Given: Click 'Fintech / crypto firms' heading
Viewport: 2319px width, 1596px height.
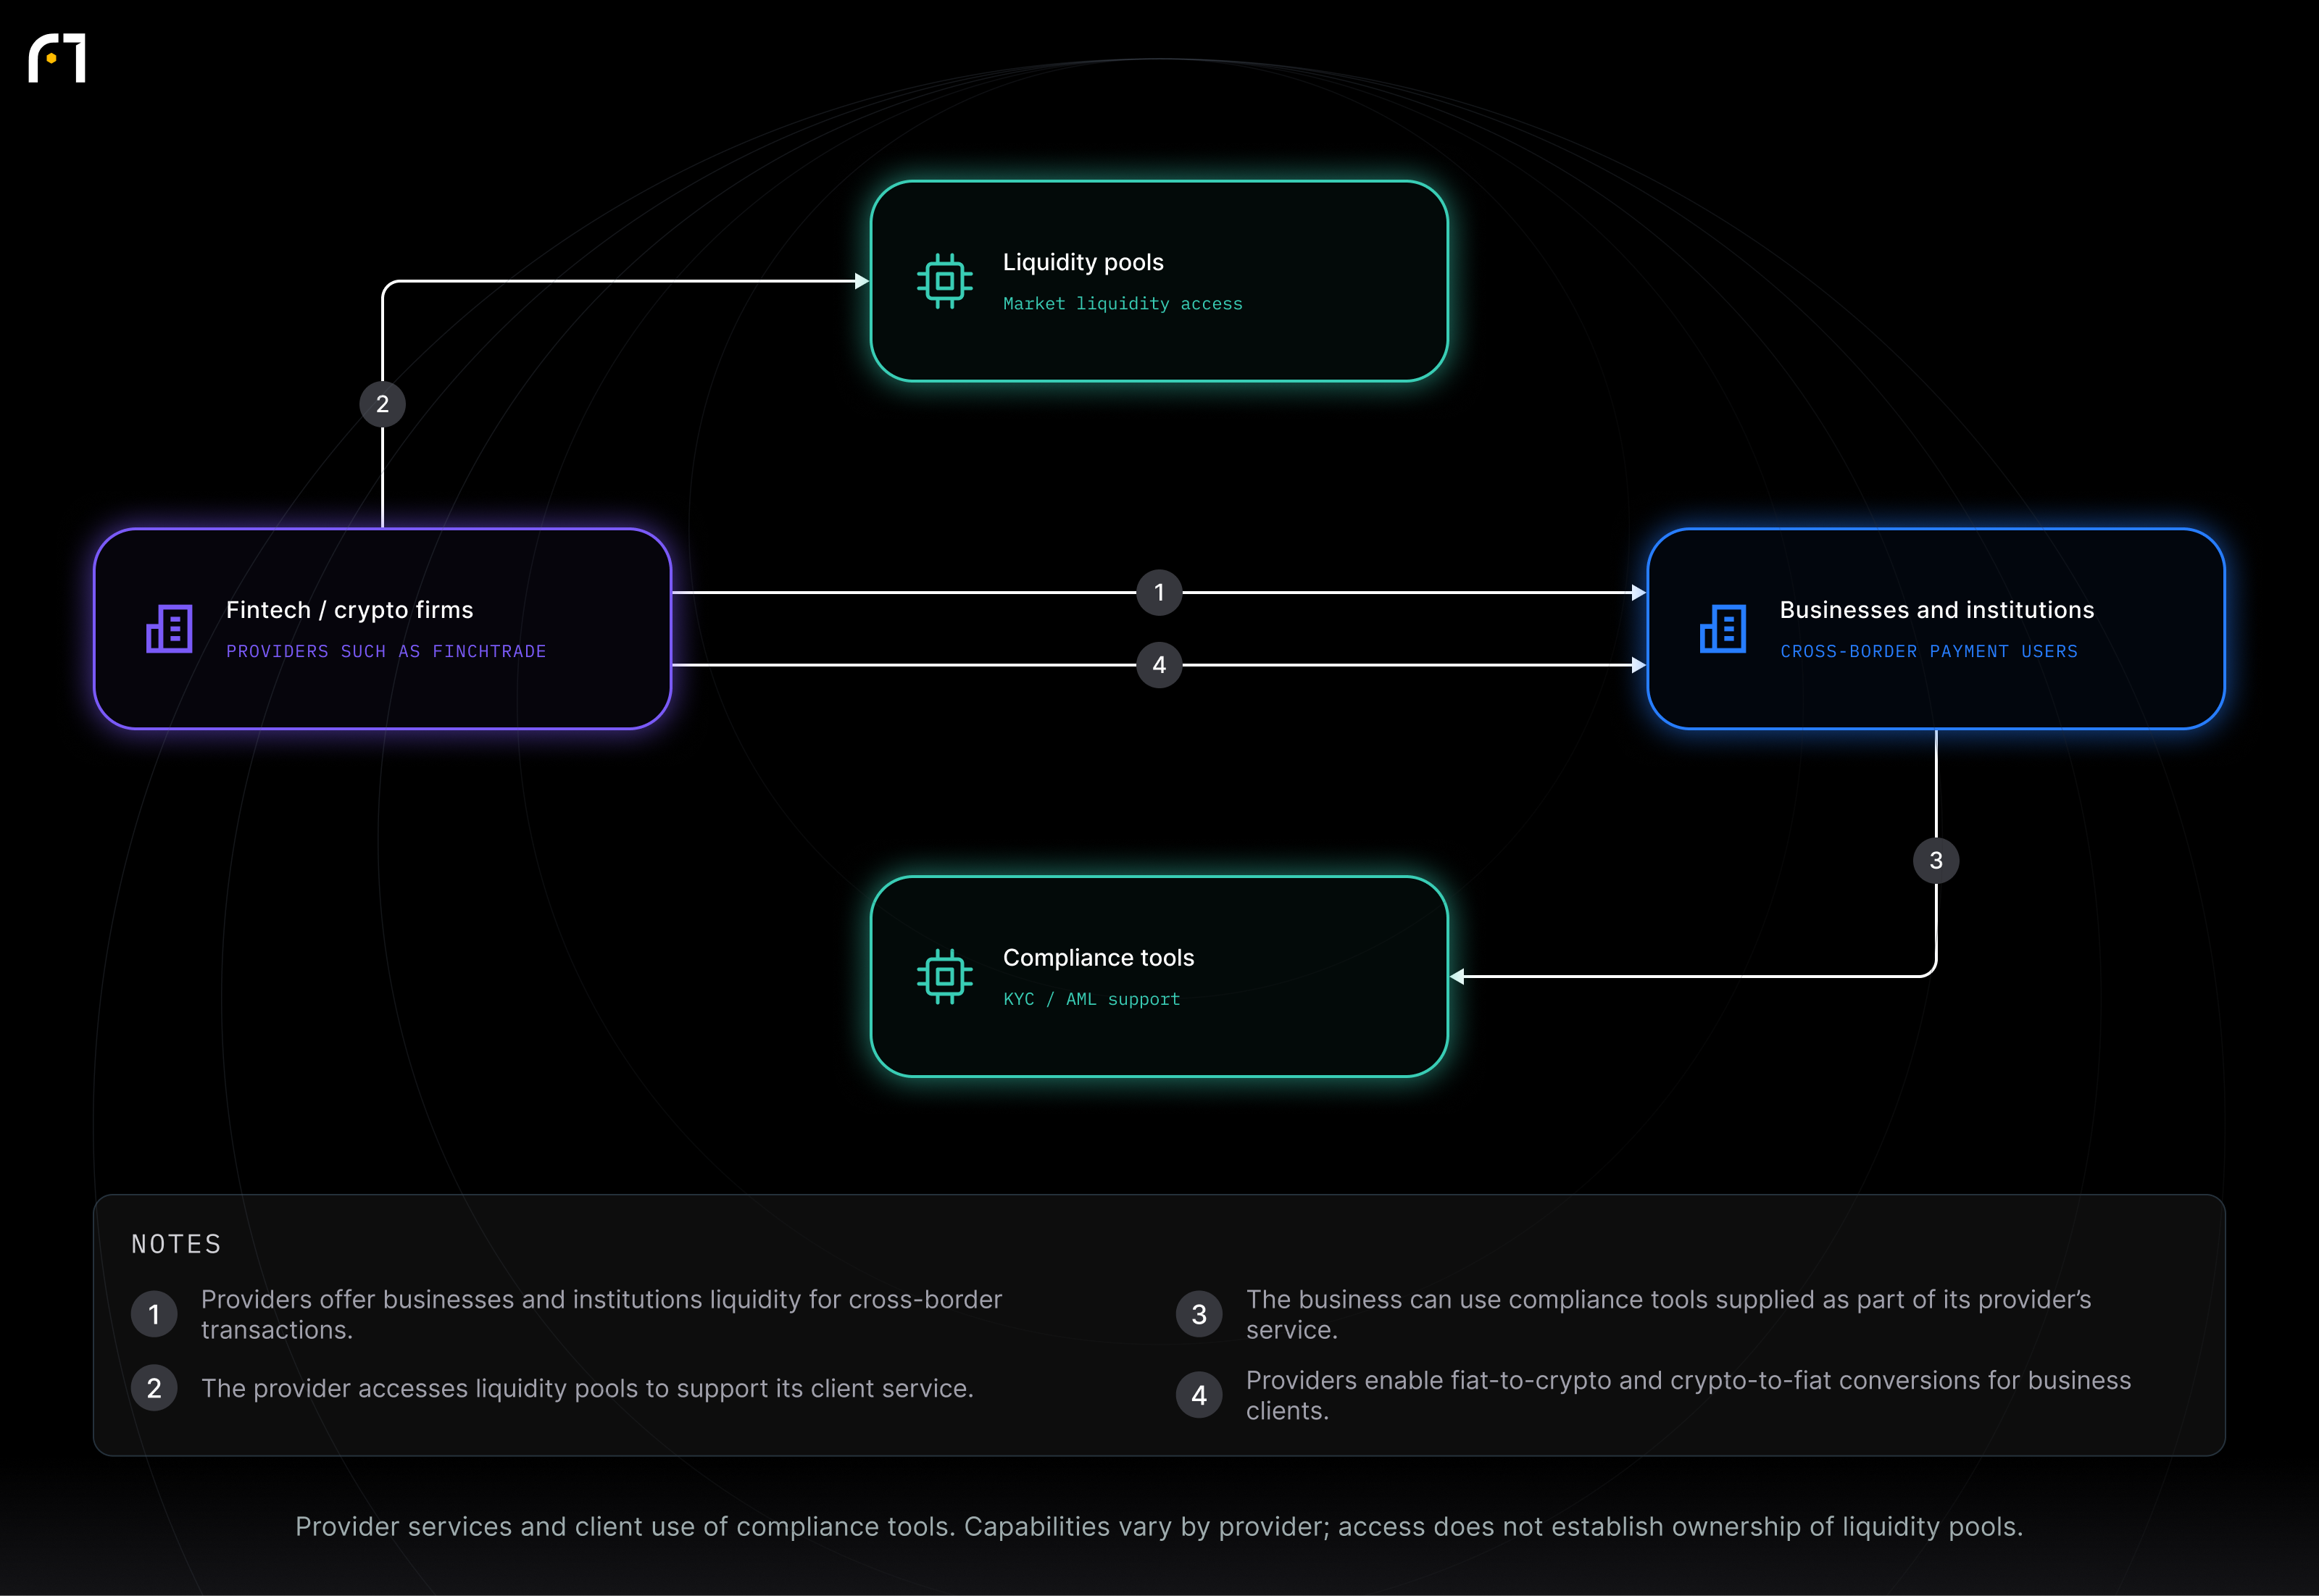Looking at the screenshot, I should point(349,610).
